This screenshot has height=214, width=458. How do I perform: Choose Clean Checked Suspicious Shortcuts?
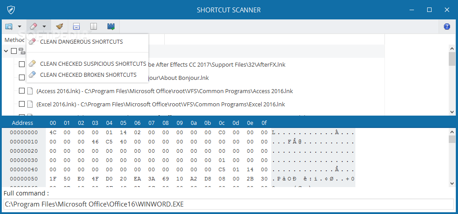click(88, 64)
